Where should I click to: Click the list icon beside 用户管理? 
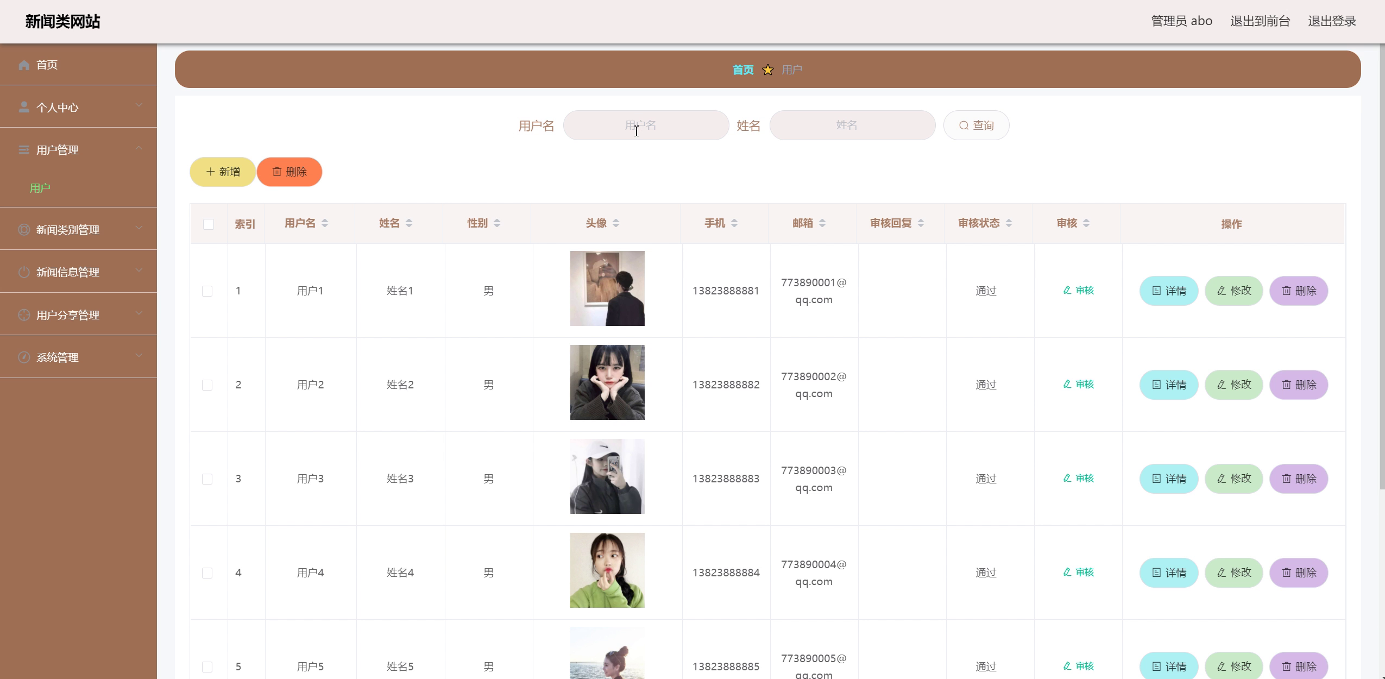pos(24,150)
